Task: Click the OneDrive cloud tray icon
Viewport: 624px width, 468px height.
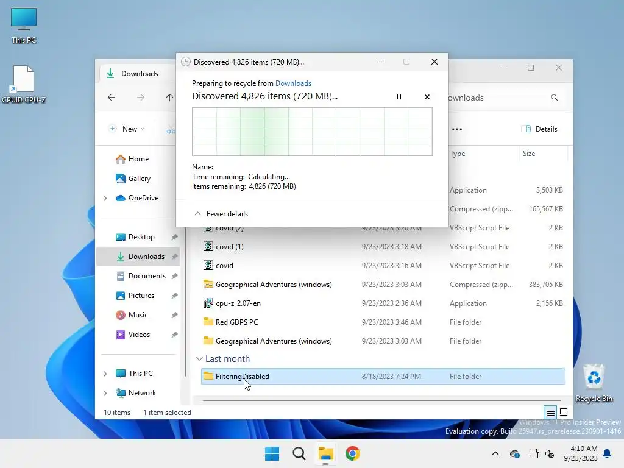Action: 514,453
